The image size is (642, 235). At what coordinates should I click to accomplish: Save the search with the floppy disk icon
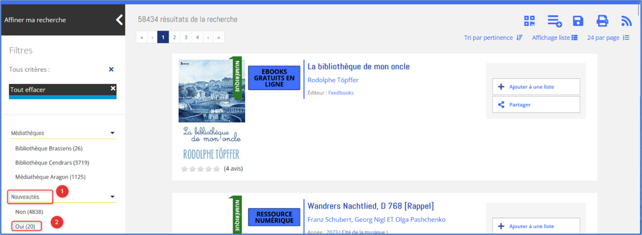(578, 21)
